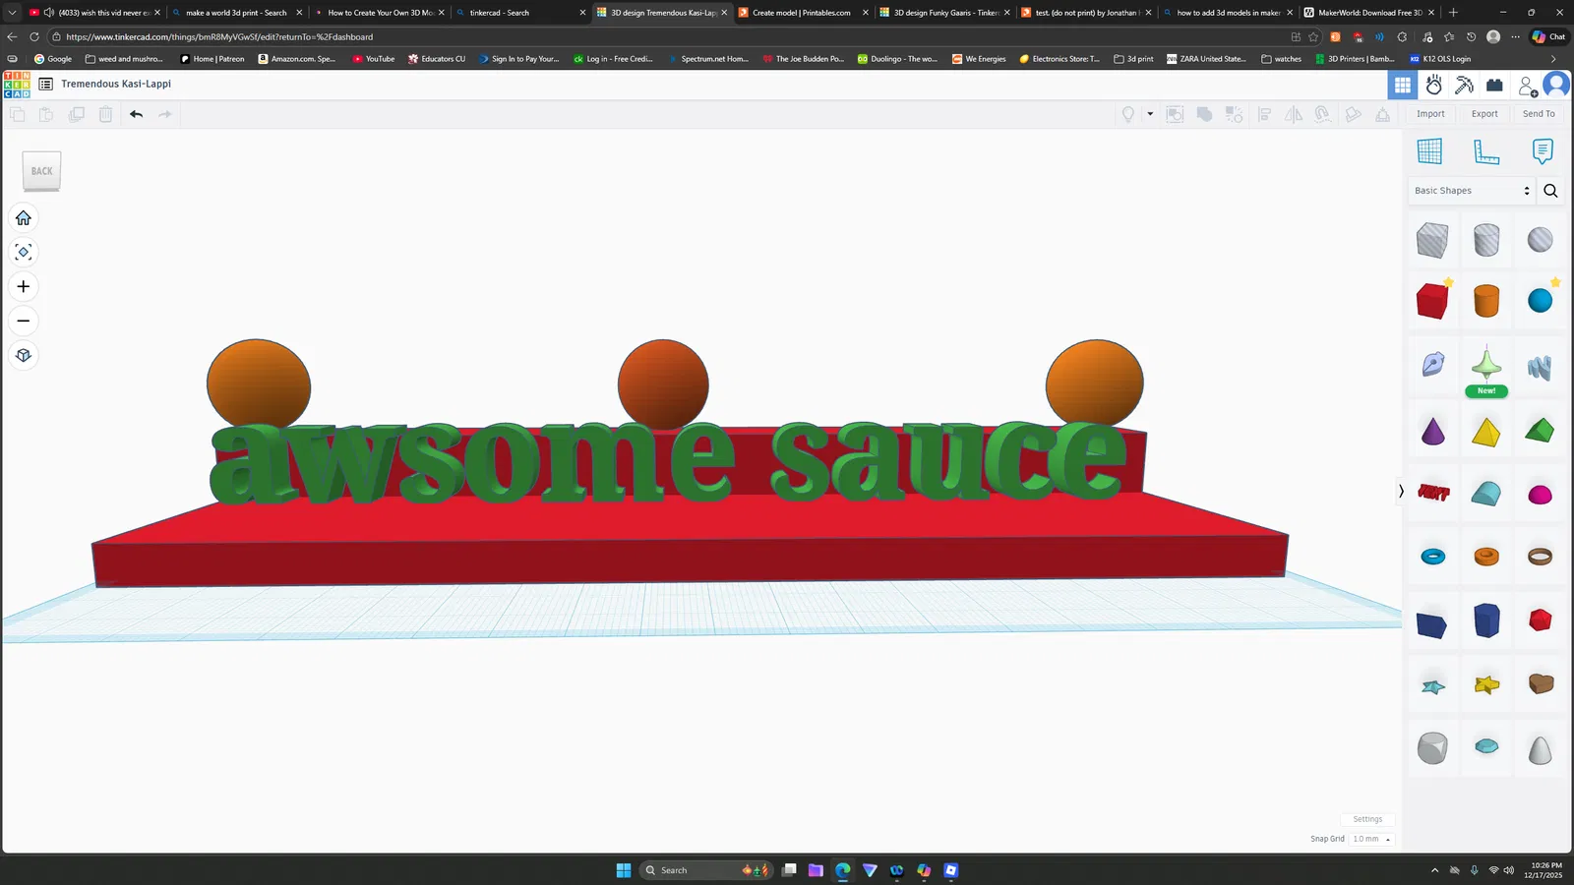Switch to the Bricks mode icon
Screen dimensions: 1574x885
pos(1494,86)
